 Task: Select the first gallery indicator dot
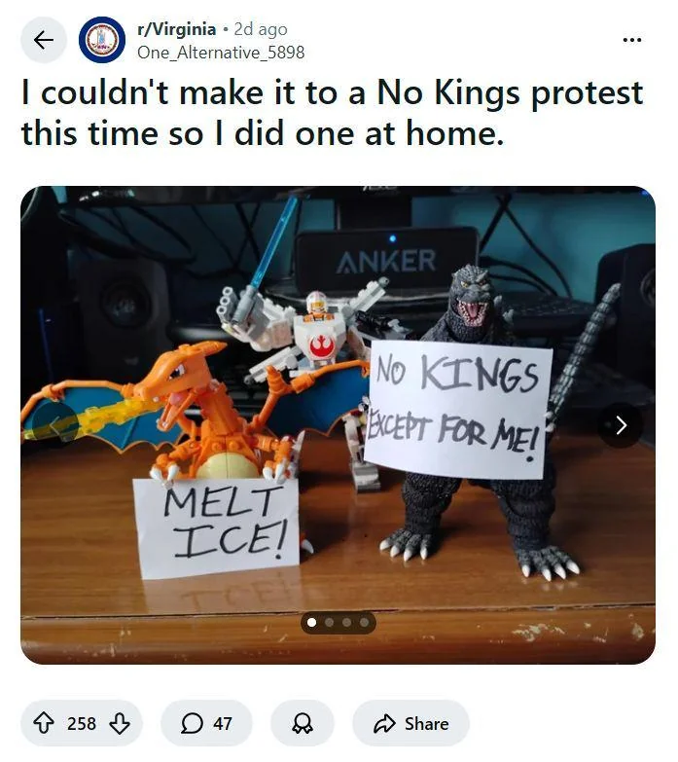[311, 622]
